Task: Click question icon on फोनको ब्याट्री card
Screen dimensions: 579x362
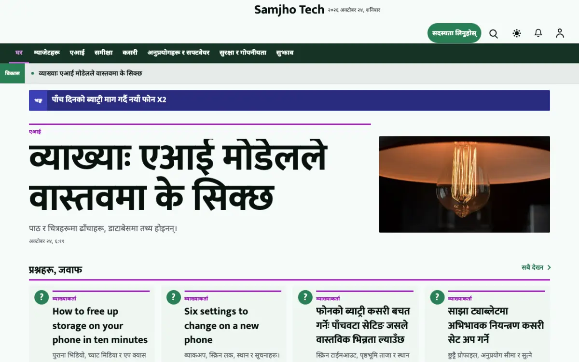Action: (305, 297)
